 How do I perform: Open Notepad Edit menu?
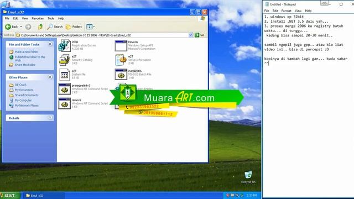point(275,11)
